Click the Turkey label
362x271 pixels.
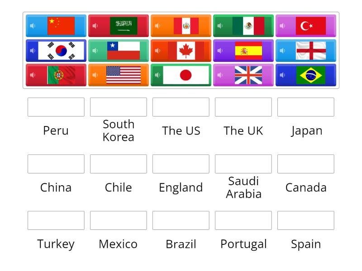click(x=56, y=244)
